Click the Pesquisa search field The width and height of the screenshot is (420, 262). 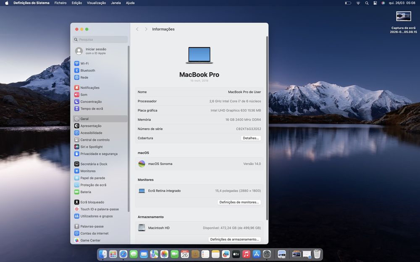coord(100,39)
